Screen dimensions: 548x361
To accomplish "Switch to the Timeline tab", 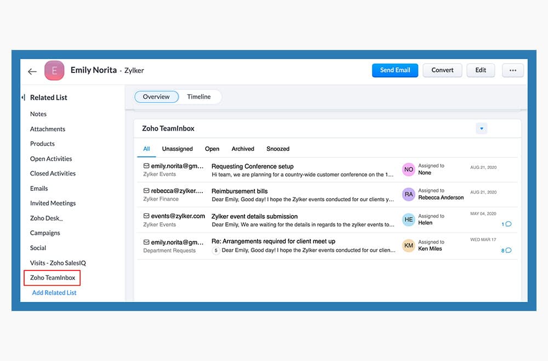I will point(199,97).
